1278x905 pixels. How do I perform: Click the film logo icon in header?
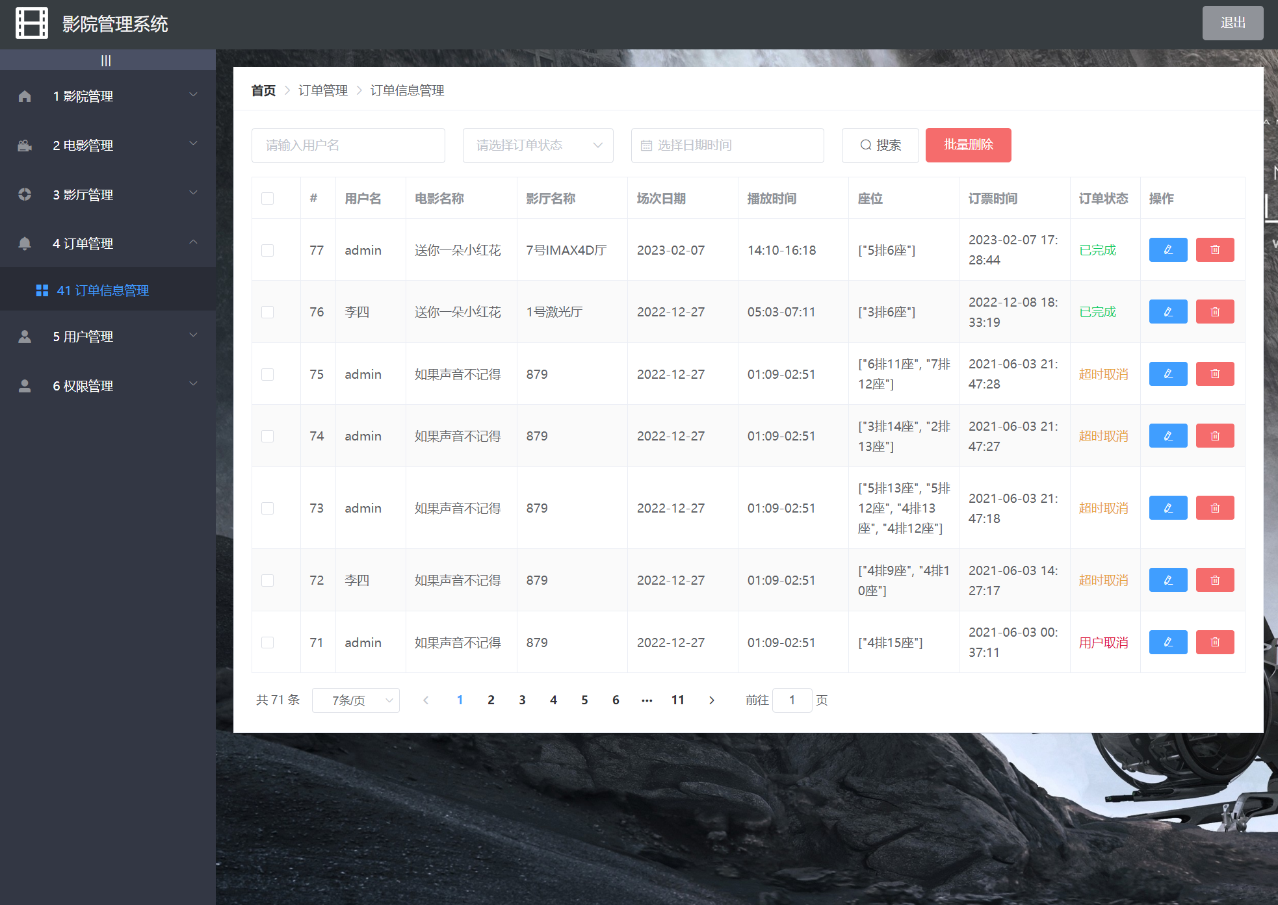point(32,23)
